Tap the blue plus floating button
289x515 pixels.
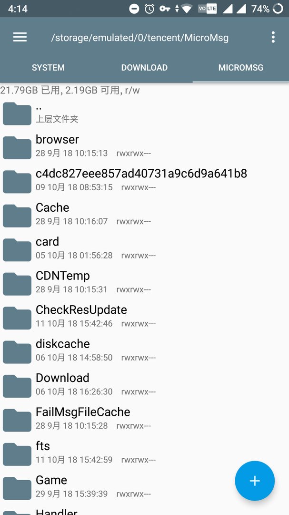coord(255,481)
